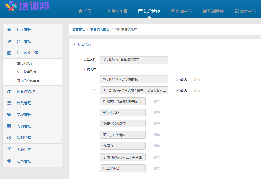Delete the 研发、IT类岗位 option
261x179 pixels.
tap(157, 135)
